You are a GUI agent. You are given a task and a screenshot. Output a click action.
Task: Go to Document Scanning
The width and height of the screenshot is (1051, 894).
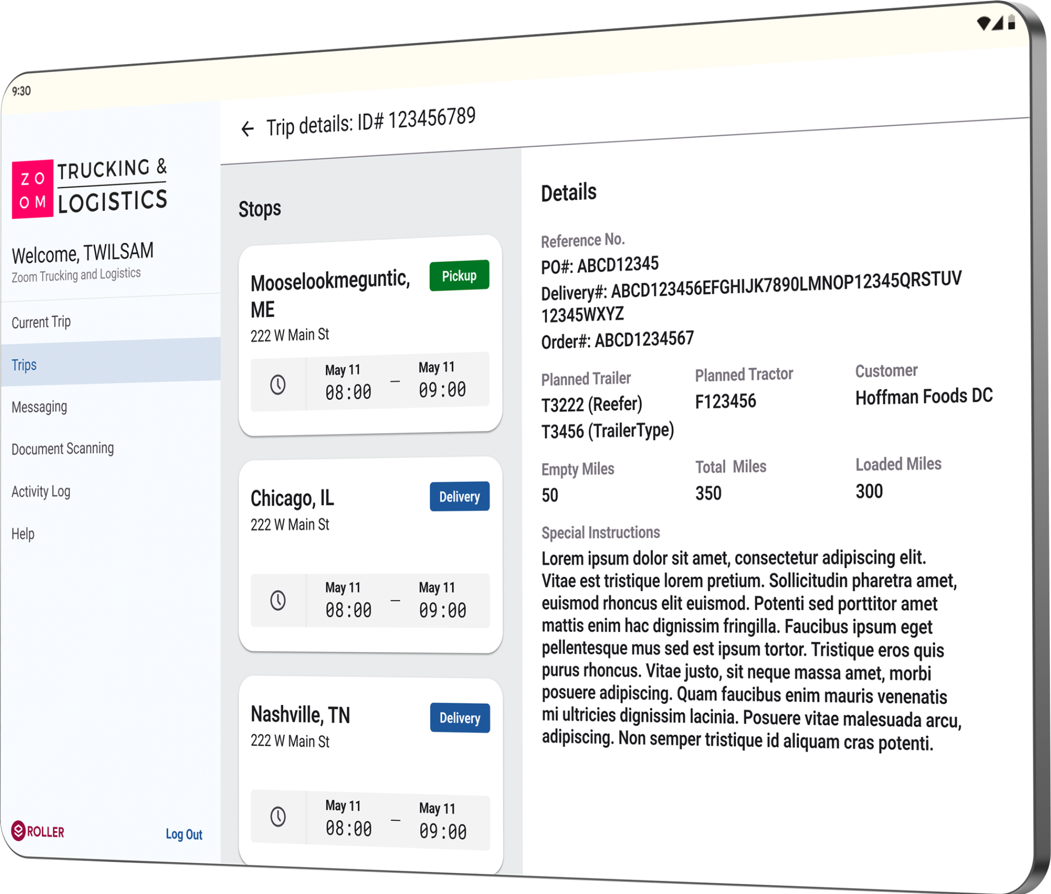[x=63, y=449]
